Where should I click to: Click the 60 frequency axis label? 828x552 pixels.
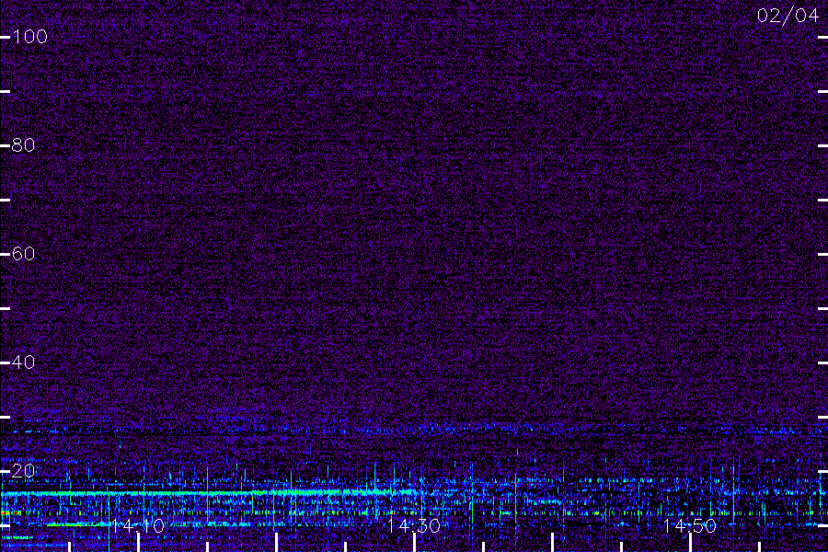coord(23,254)
